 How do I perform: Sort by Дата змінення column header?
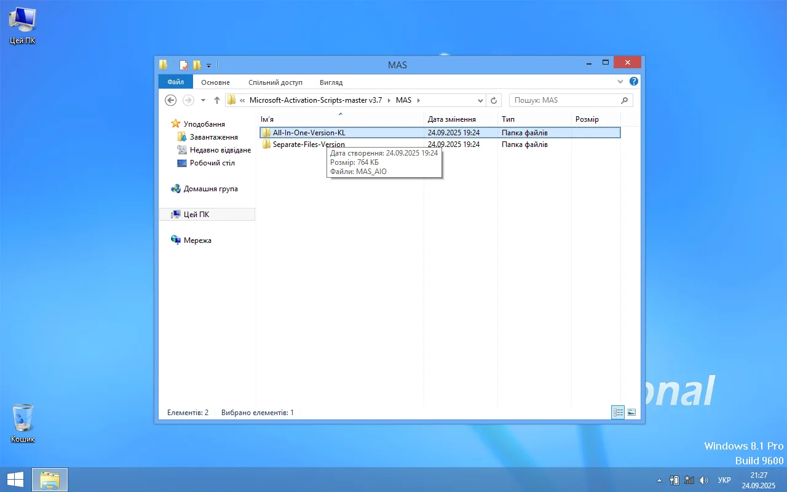pyautogui.click(x=452, y=119)
